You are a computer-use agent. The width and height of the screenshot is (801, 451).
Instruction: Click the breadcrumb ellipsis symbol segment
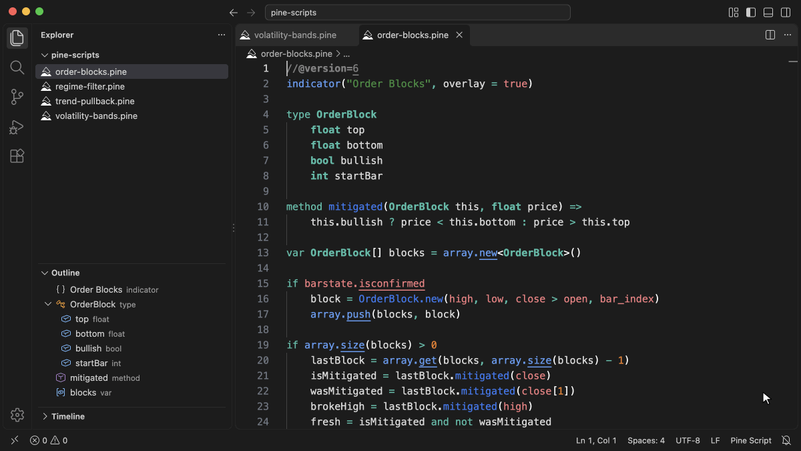click(346, 53)
